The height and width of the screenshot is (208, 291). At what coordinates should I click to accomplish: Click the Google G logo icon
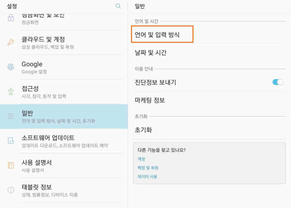tap(11, 67)
